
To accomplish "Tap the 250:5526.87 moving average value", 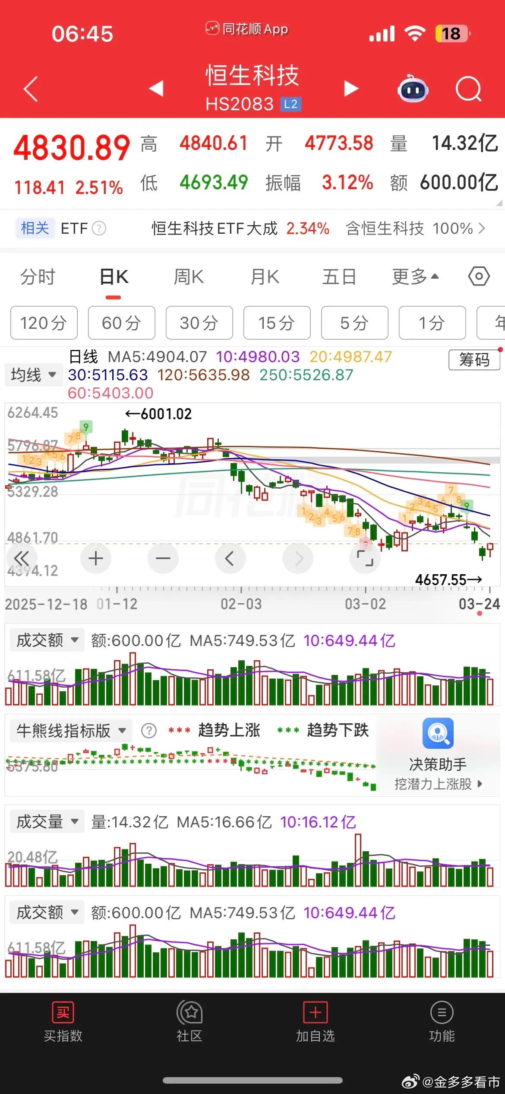I will point(306,375).
